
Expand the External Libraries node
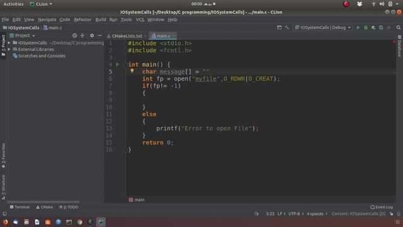pos(9,49)
